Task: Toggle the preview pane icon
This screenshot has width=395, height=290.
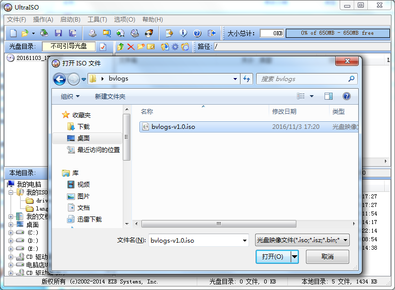Action: click(329, 96)
